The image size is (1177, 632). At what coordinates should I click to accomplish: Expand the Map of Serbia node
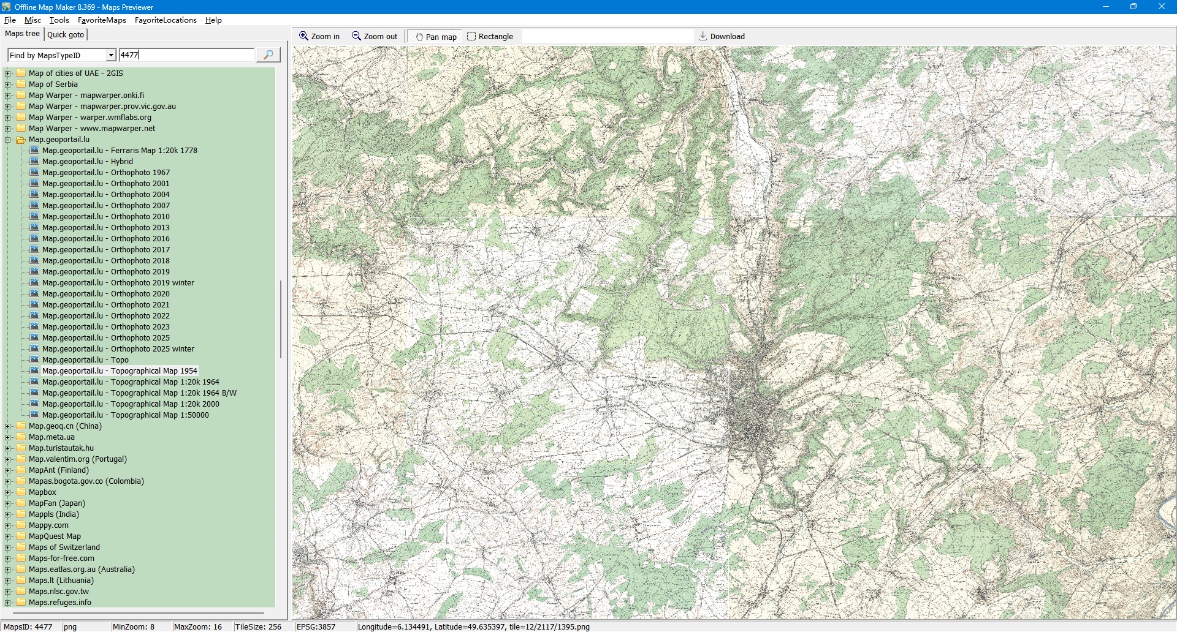point(7,85)
